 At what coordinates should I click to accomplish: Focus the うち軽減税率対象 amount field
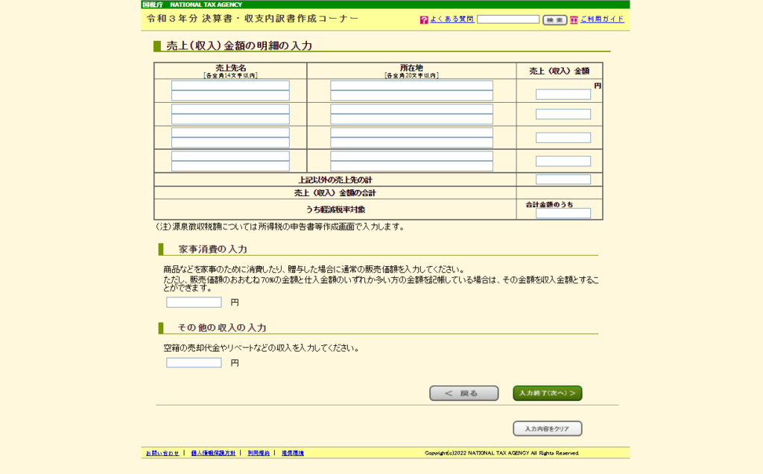coord(563,213)
